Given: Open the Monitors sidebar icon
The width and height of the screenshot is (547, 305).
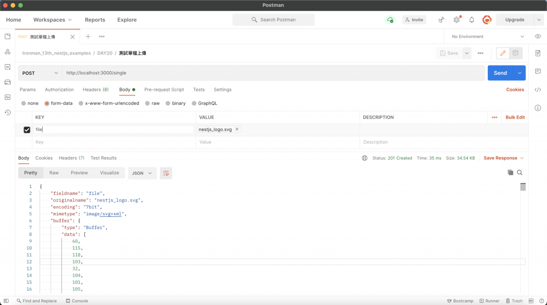Looking at the screenshot, I should 7,97.
